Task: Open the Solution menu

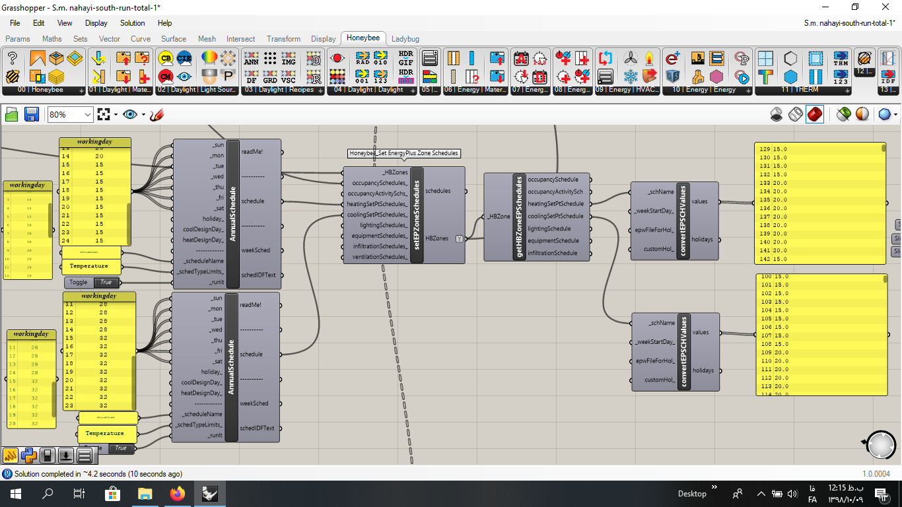Action: click(132, 23)
